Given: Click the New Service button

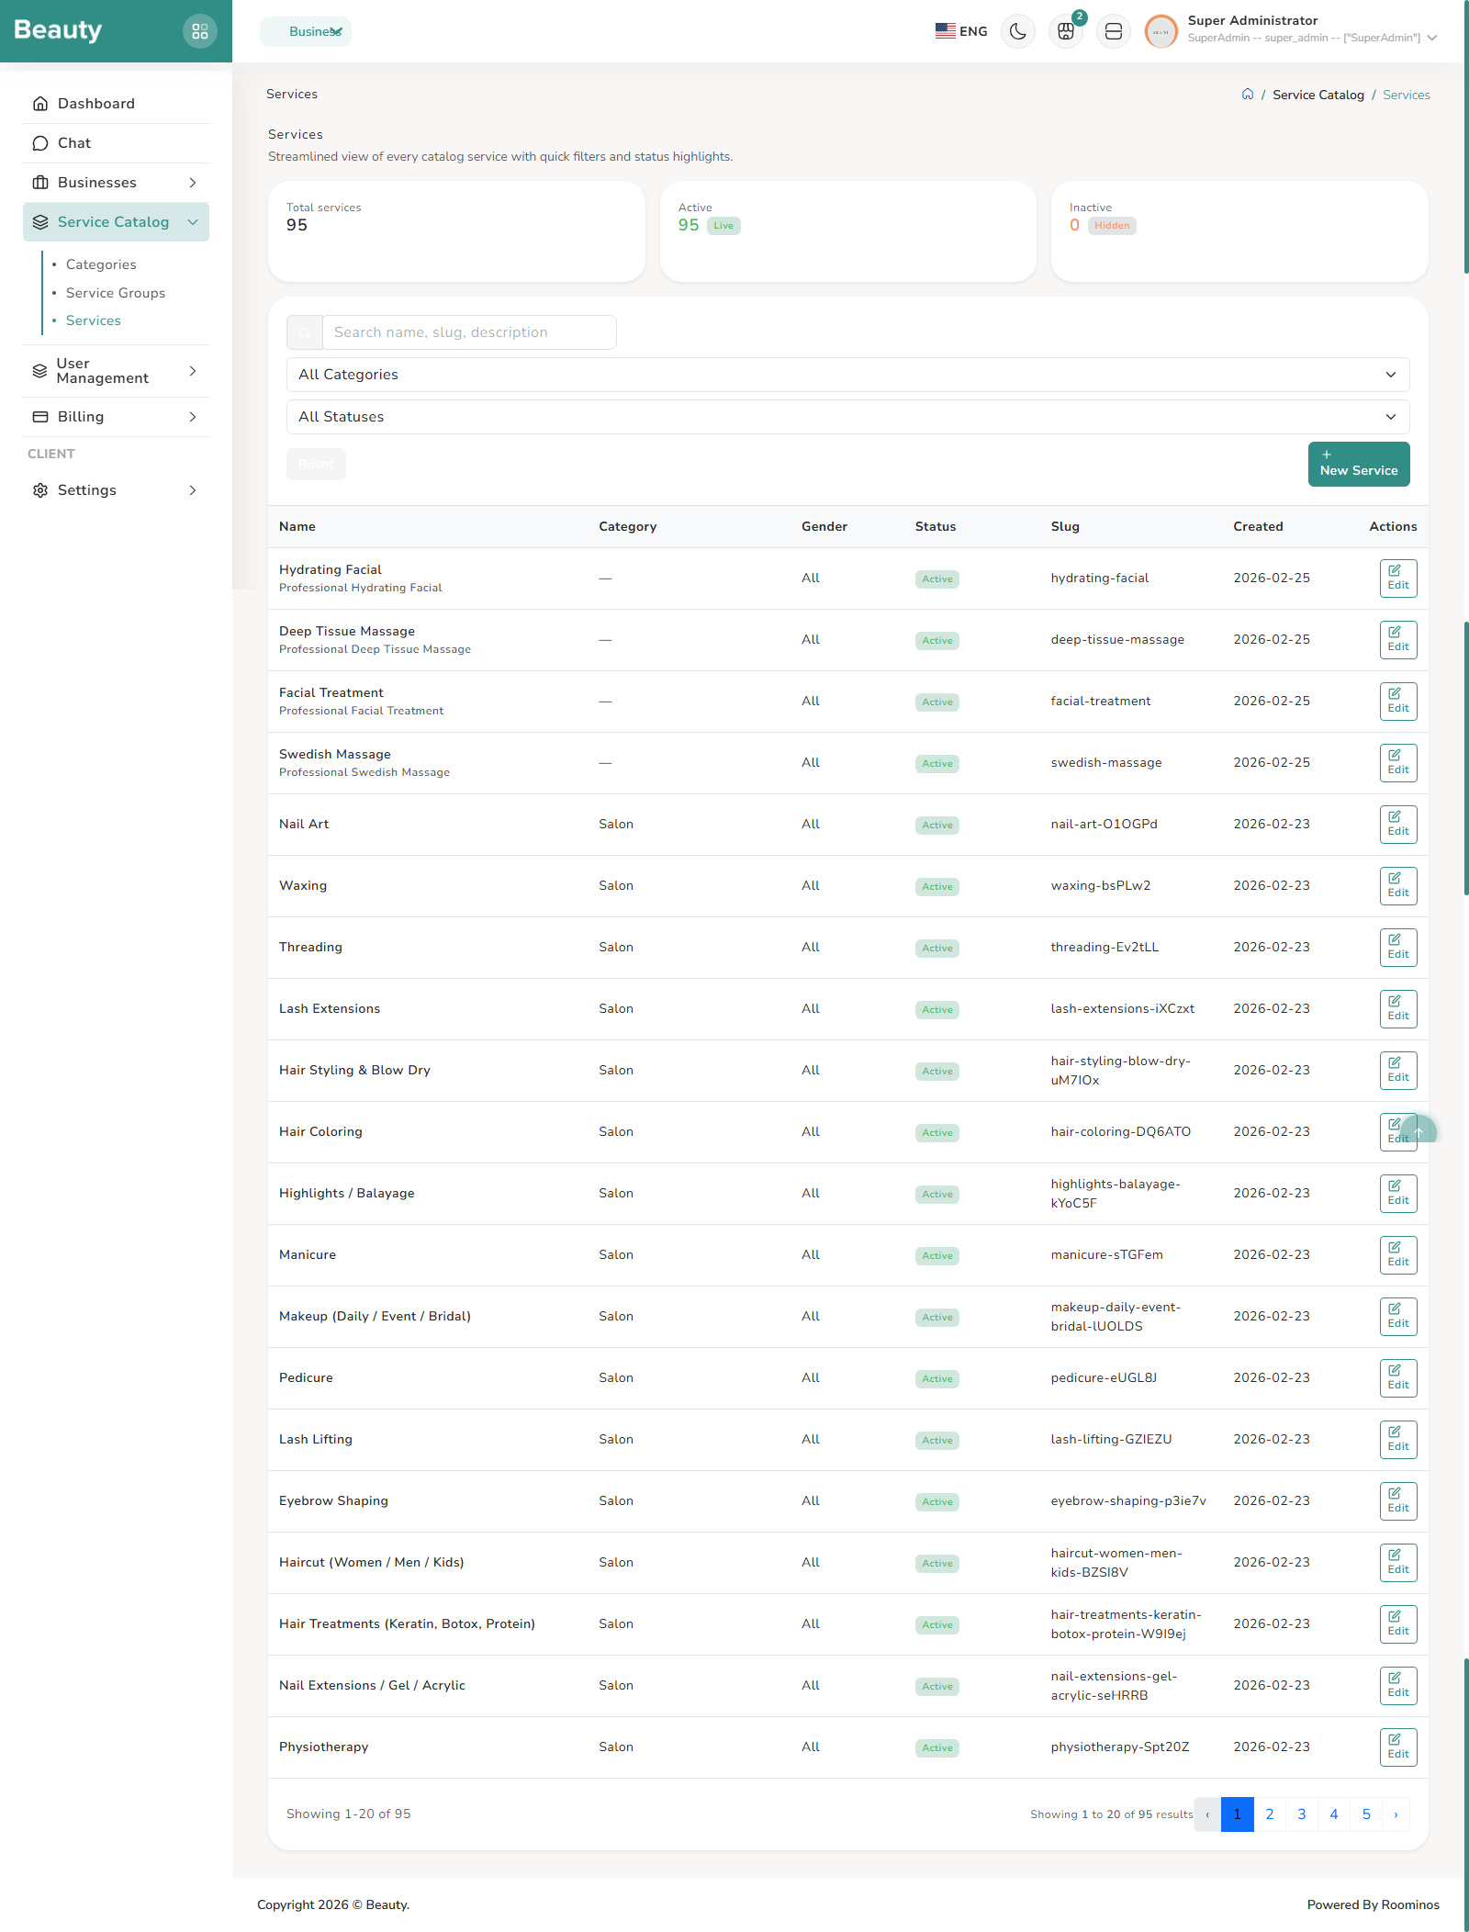Looking at the screenshot, I should coord(1359,465).
